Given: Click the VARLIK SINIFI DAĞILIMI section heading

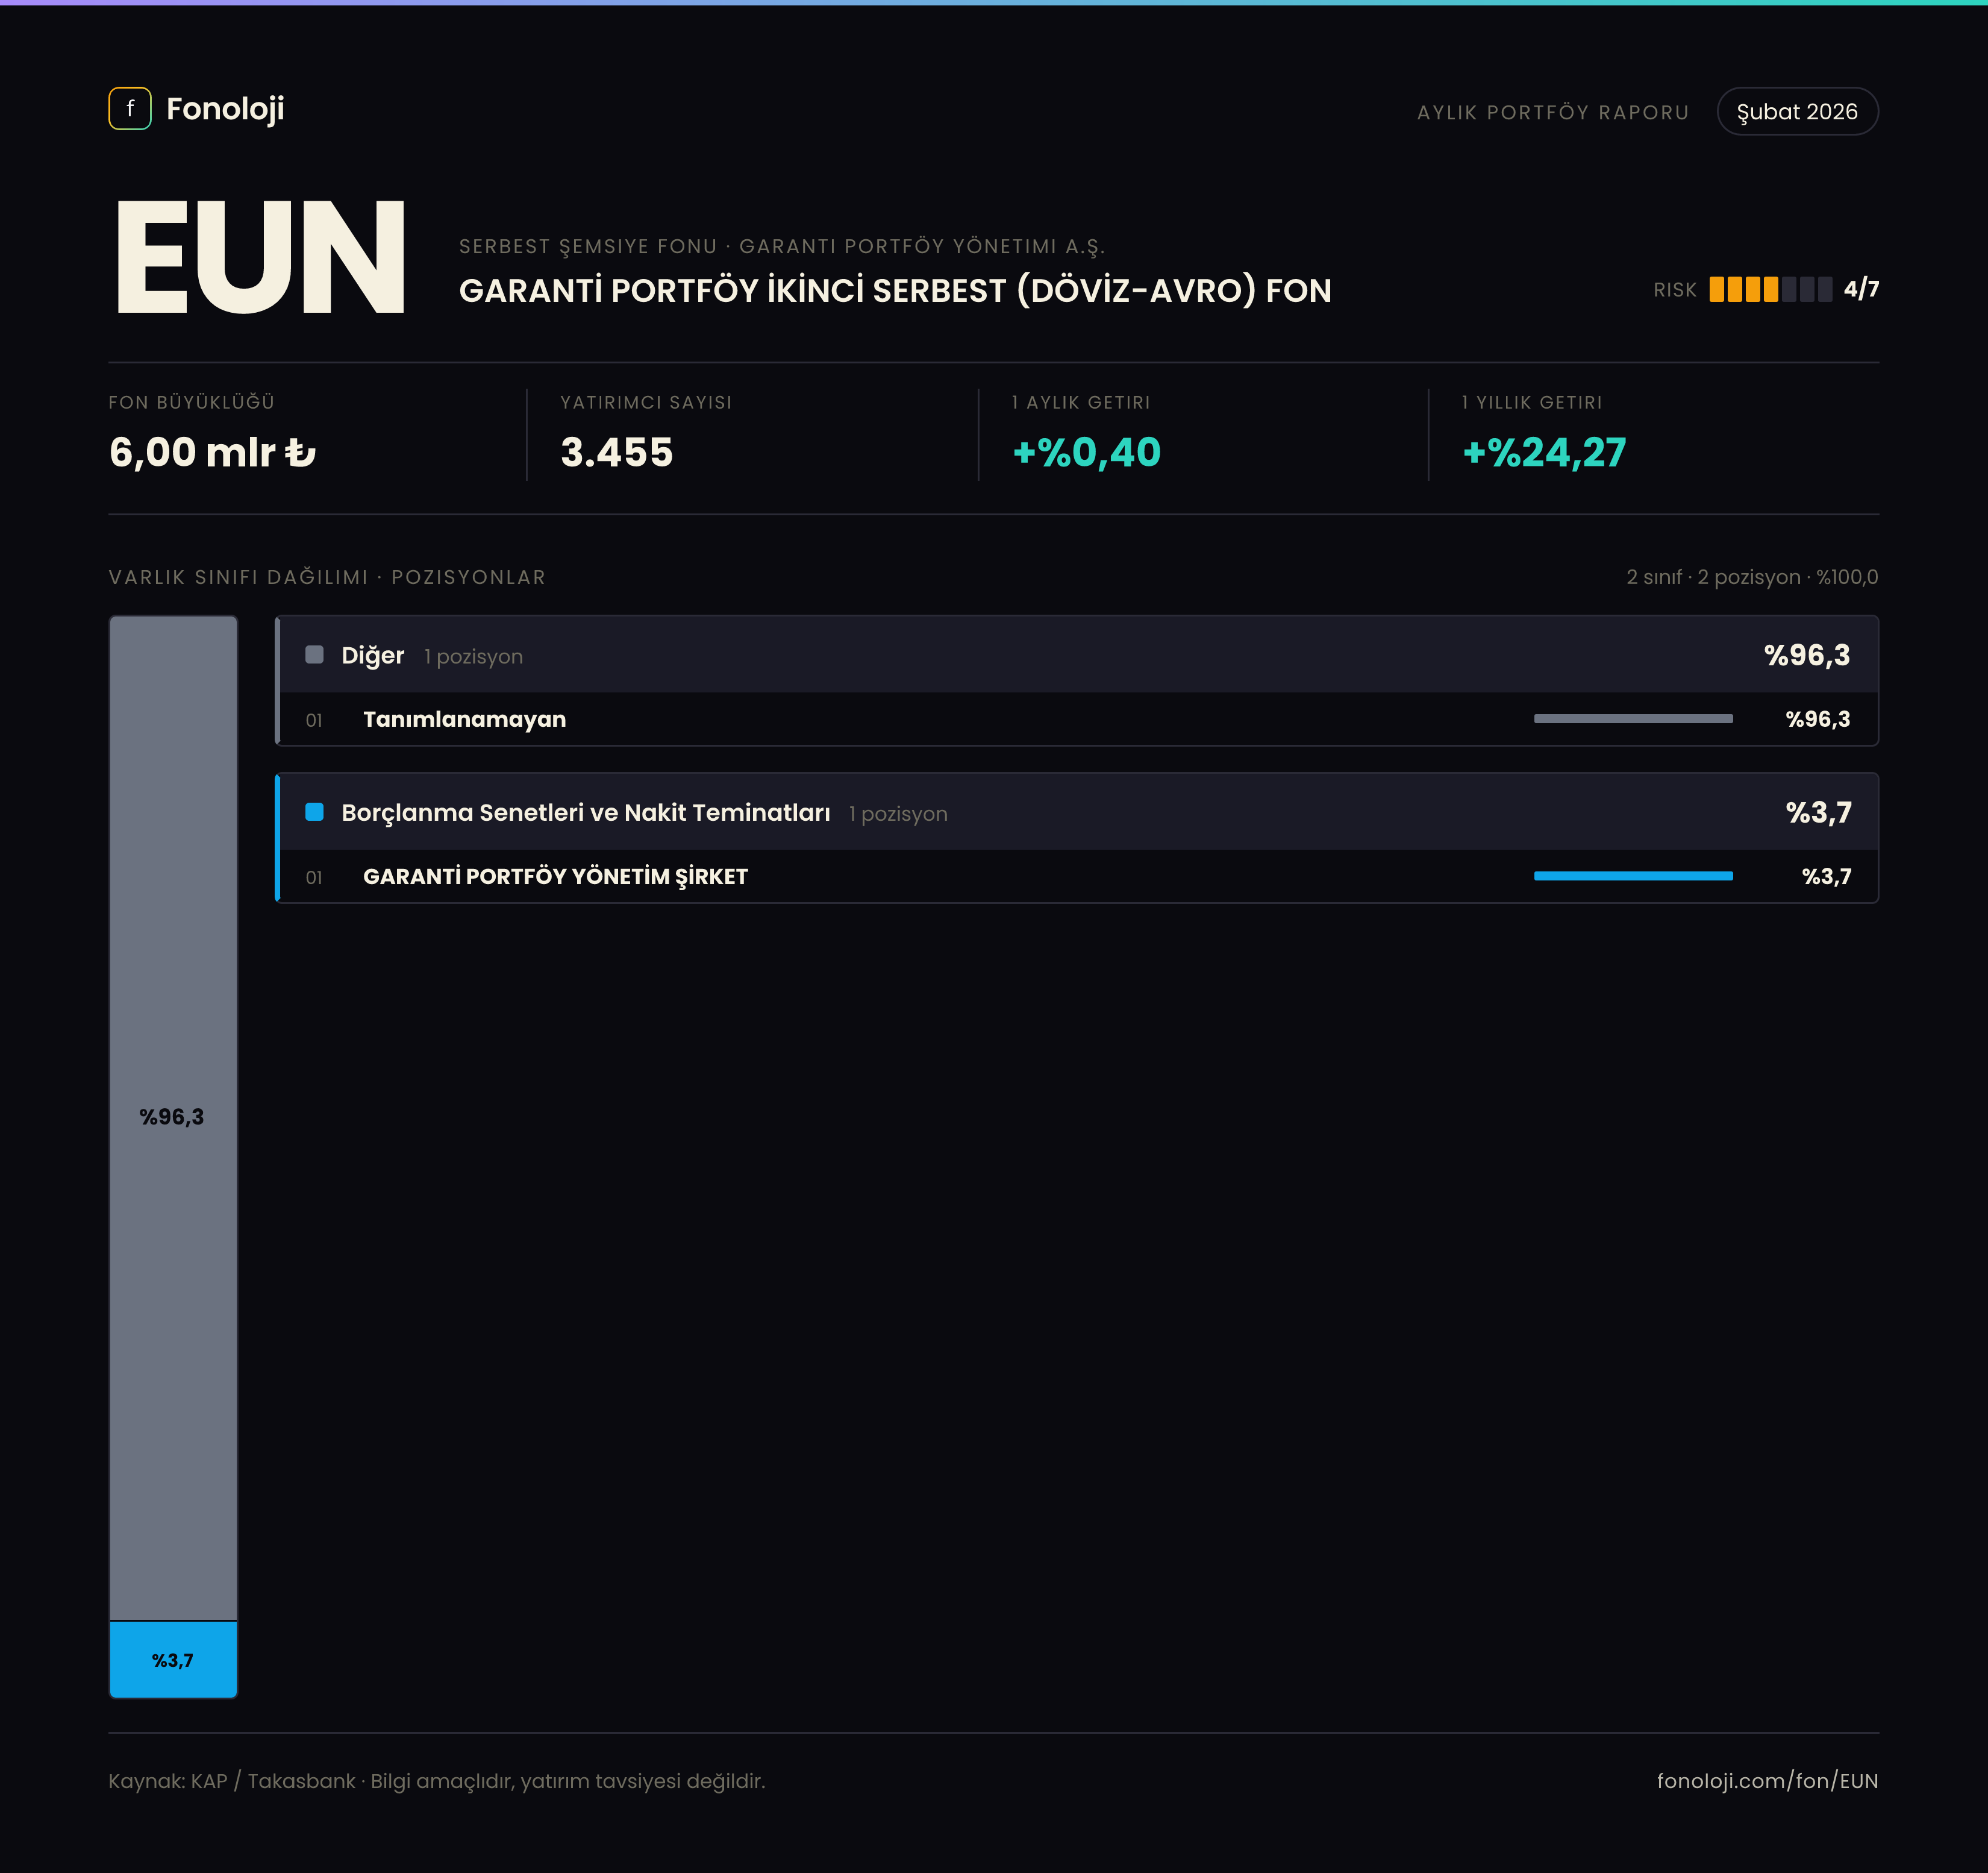Looking at the screenshot, I should tap(327, 577).
